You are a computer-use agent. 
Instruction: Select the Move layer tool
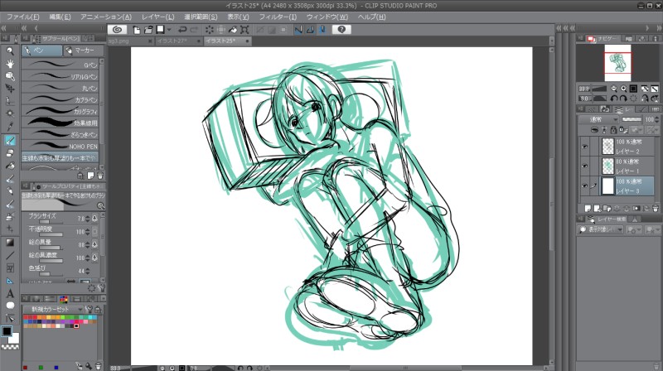pyautogui.click(x=10, y=89)
